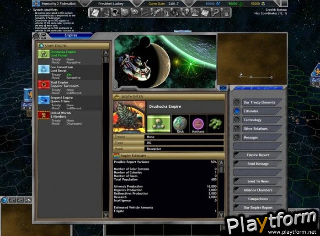Select the Our Treaty Elements radio button
This screenshot has width=320, height=236.
click(x=237, y=102)
